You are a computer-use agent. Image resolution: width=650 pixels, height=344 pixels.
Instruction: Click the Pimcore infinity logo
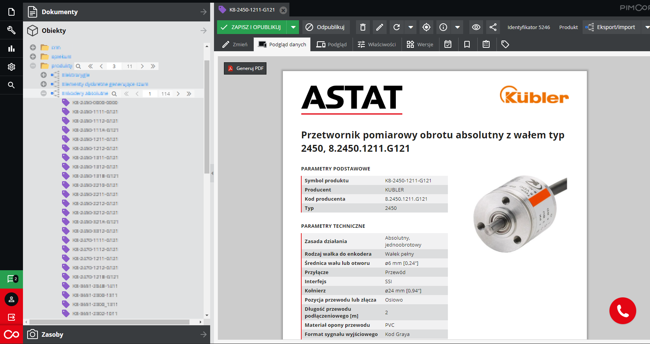pyautogui.click(x=11, y=334)
